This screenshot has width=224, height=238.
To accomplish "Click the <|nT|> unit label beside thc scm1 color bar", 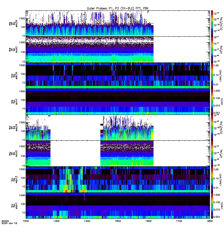I will pos(222,206).
